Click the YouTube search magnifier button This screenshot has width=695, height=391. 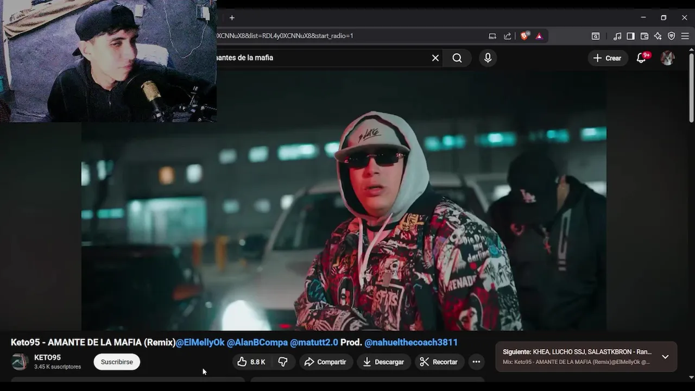click(x=457, y=58)
